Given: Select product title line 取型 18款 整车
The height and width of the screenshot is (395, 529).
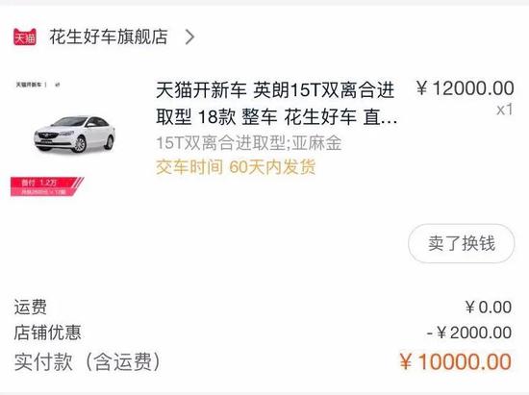Looking at the screenshot, I should coord(216,117).
